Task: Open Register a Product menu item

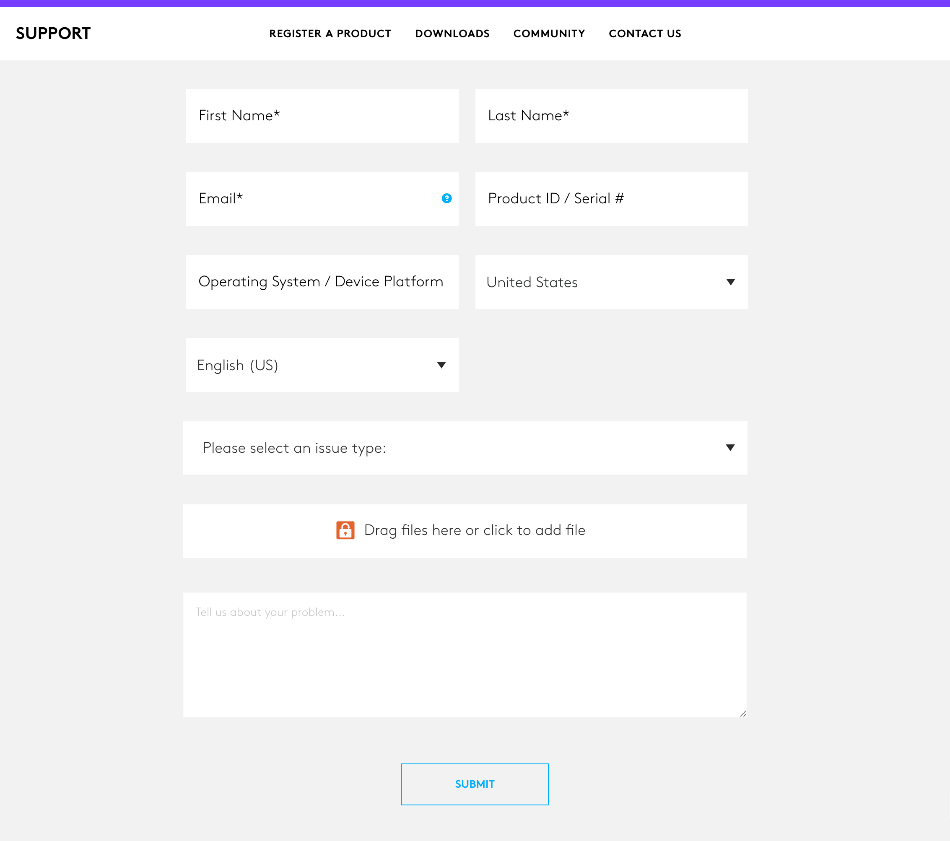Action: (330, 34)
